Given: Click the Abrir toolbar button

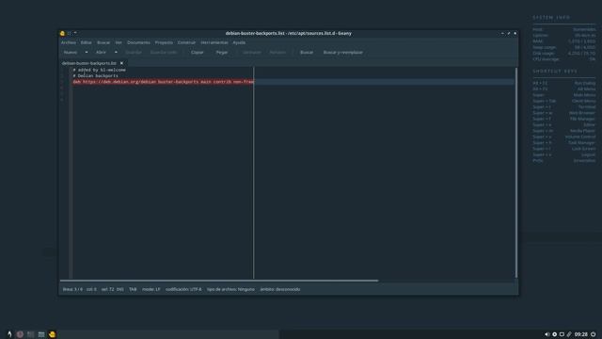Looking at the screenshot, I should [101, 53].
